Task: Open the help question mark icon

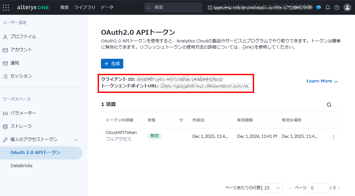Action: (x=337, y=8)
